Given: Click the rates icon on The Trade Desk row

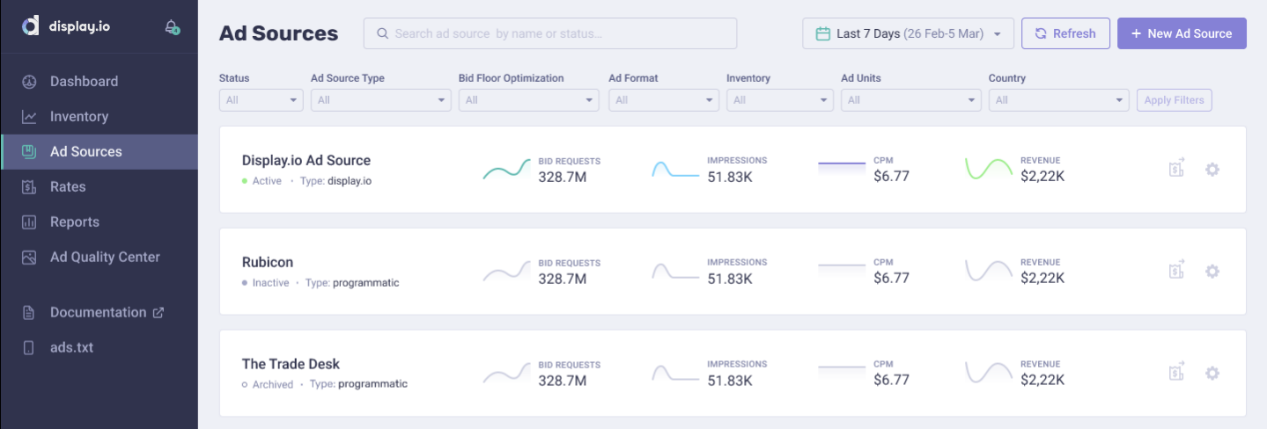Looking at the screenshot, I should click(1176, 373).
